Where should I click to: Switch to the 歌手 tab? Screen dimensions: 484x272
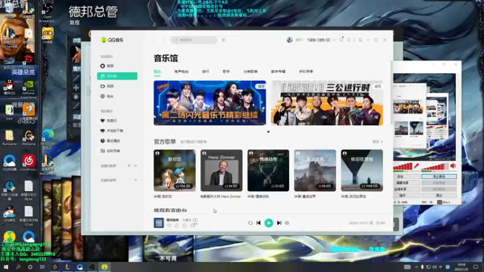coord(226,71)
